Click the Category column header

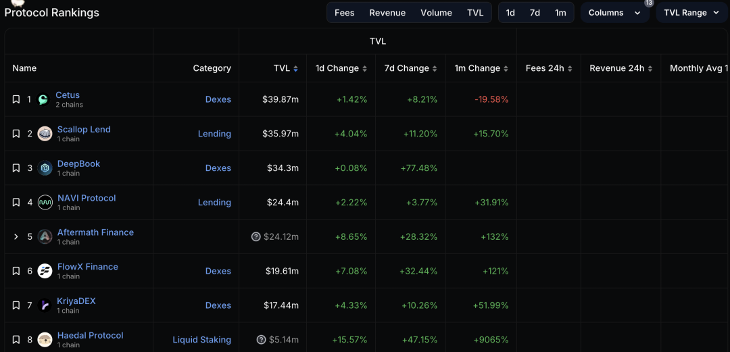[x=212, y=68]
